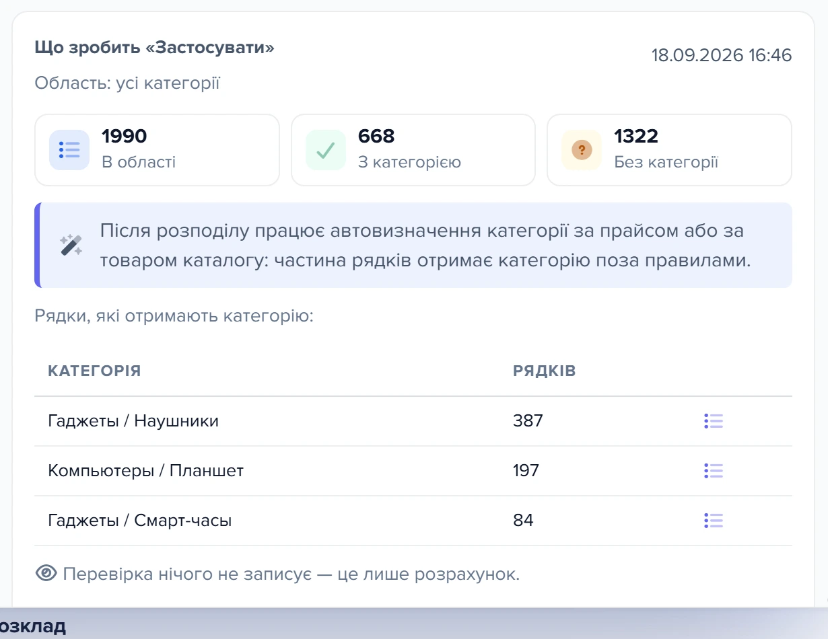The image size is (828, 639).
Task: Select the 1322 Без категорії card
Action: tap(669, 150)
